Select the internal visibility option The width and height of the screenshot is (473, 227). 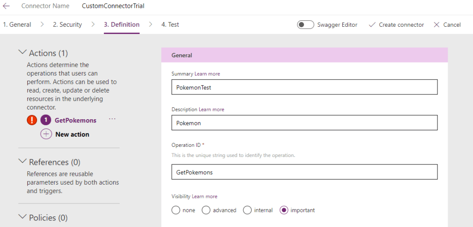point(248,210)
